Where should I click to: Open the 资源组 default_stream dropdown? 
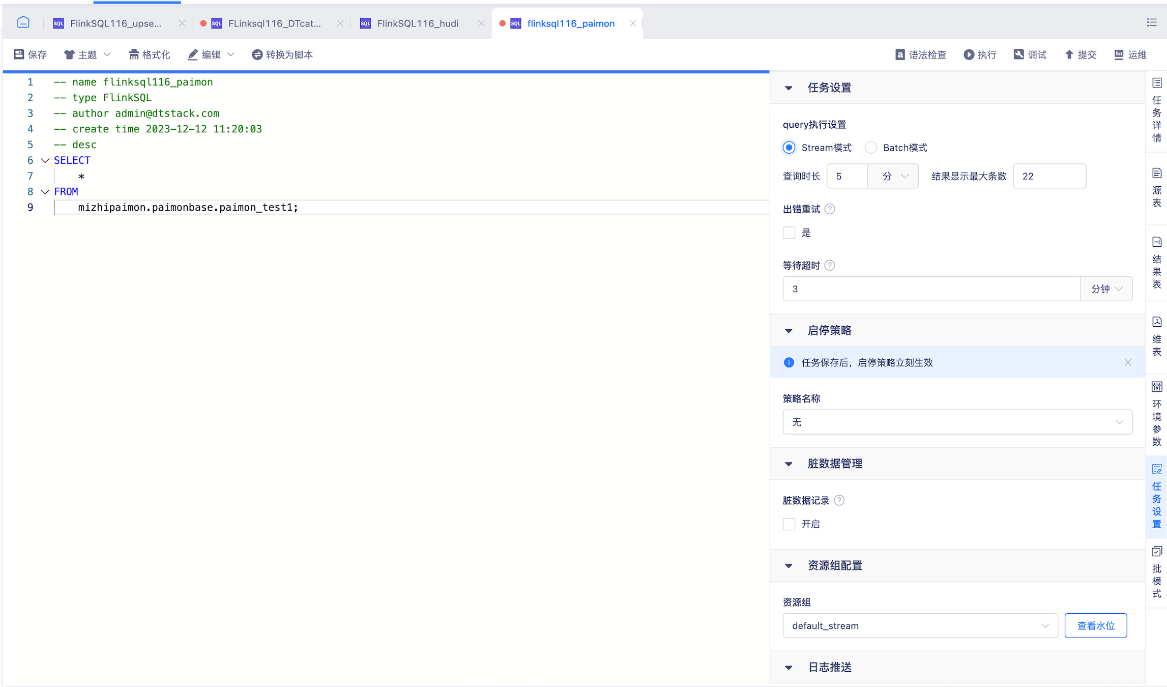point(920,625)
